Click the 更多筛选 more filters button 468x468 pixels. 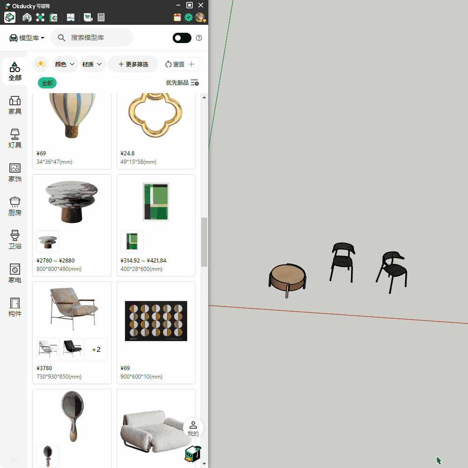click(x=133, y=64)
